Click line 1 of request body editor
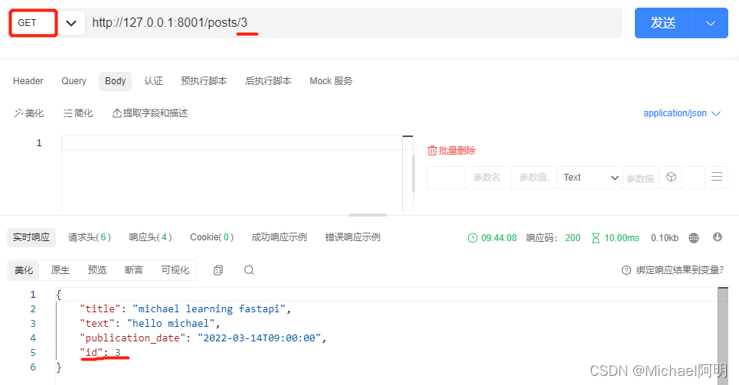739x385 pixels. pyautogui.click(x=232, y=143)
